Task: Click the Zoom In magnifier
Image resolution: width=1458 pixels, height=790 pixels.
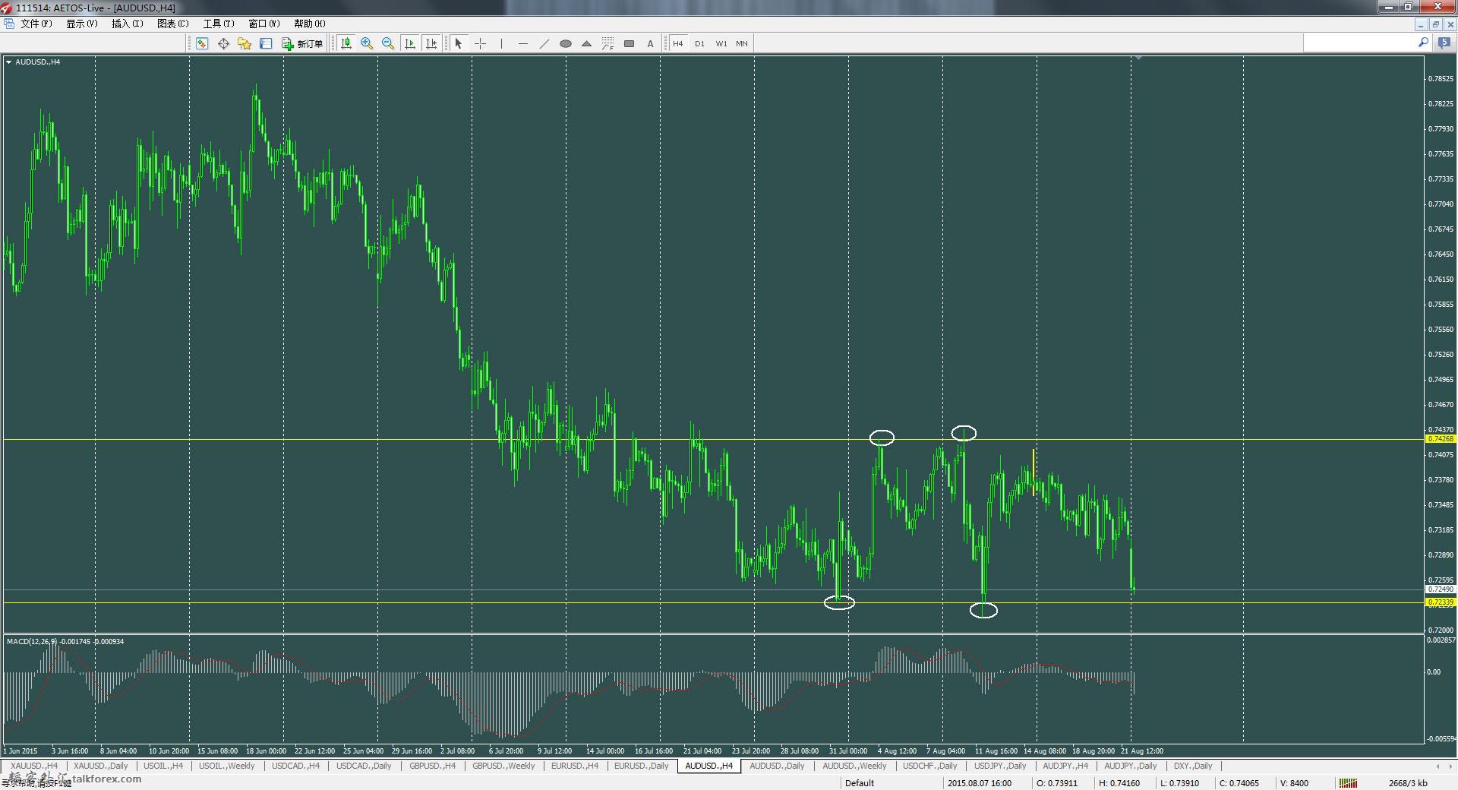Action: point(367,43)
